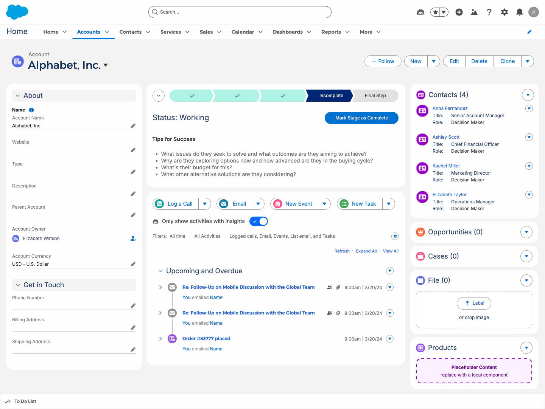Click the file upload Label button
The image size is (545, 409).
tap(474, 303)
